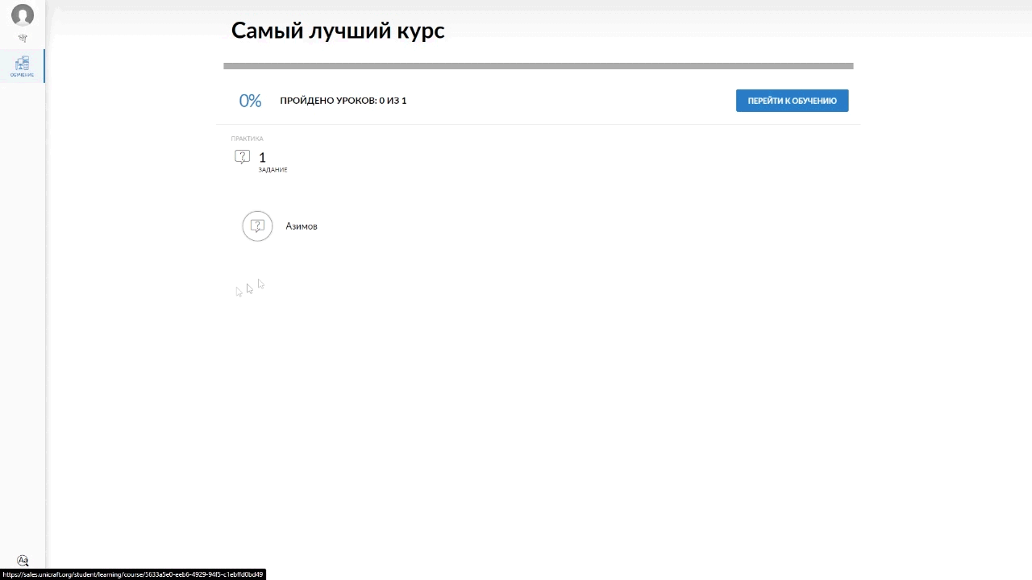
Task: Click the Пройдено уроков: 0 из 1 text
Action: click(343, 101)
